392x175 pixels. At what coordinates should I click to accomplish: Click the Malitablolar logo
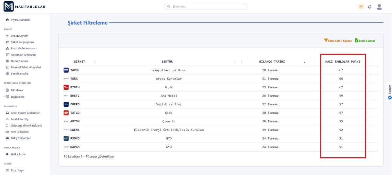click(25, 7)
